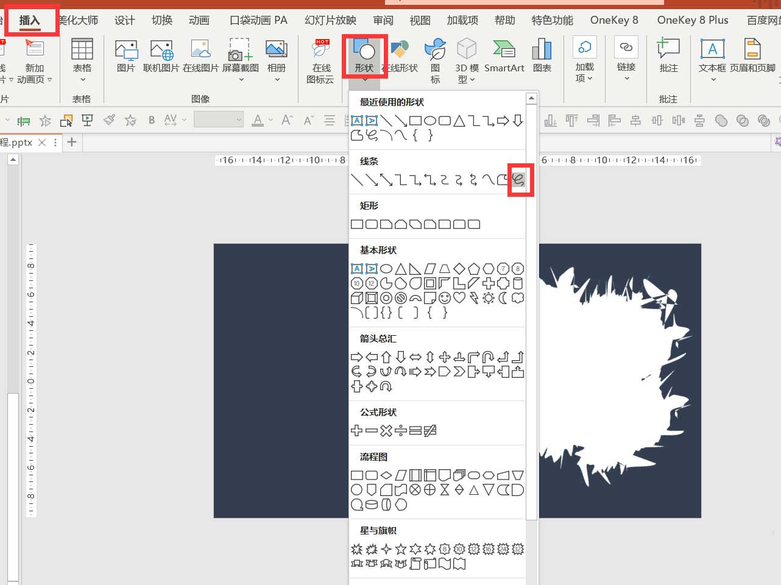The image size is (781, 585).
Task: Pick the smiley face shape
Action: pos(445,298)
